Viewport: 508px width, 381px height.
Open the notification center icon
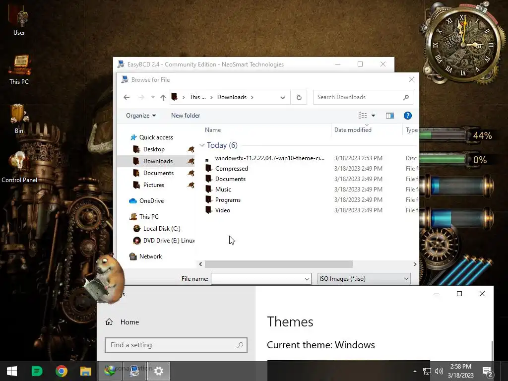pos(488,372)
